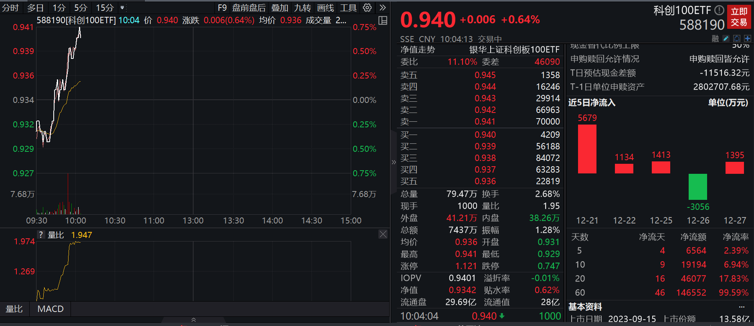
Task: Switch to 分时 intraday chart tab
Action: (10, 8)
